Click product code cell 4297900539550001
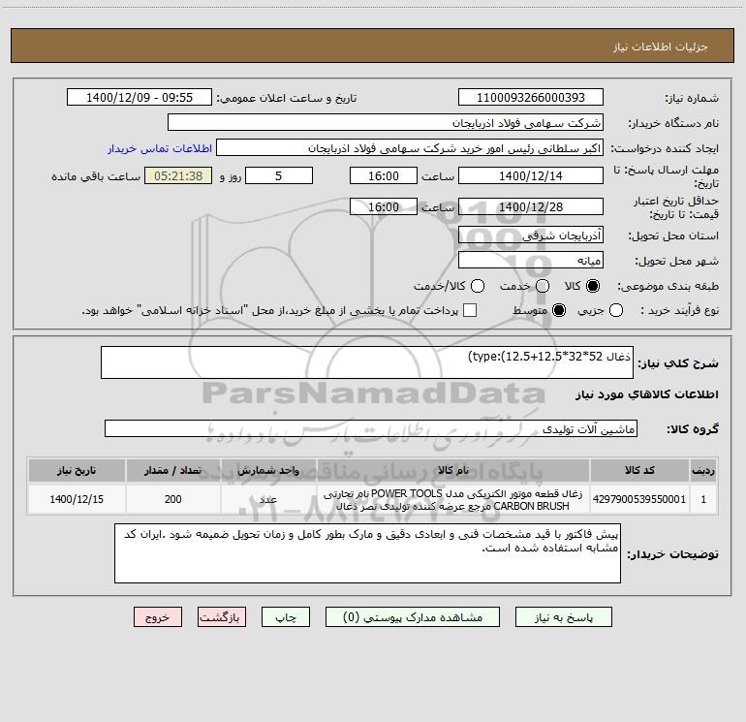The height and width of the screenshot is (722, 746). (639, 499)
